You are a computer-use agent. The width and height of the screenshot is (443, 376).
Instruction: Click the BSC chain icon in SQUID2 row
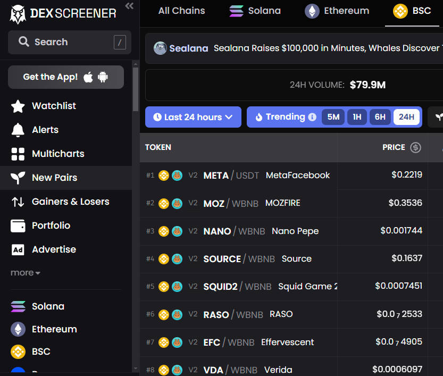(164, 287)
